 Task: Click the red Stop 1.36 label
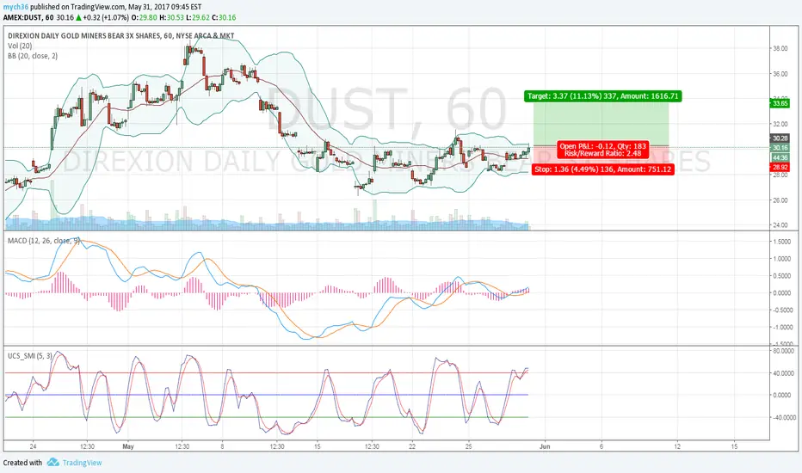click(x=602, y=169)
